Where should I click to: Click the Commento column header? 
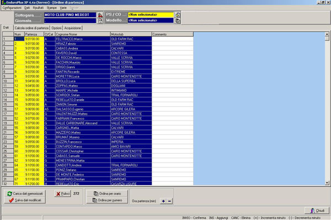(173, 34)
